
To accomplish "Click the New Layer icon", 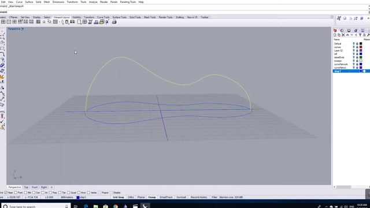I will coord(335,35).
